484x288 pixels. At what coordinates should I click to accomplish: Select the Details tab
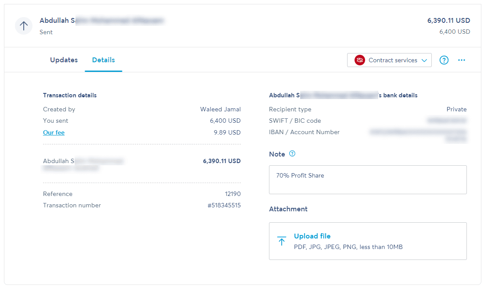point(104,60)
